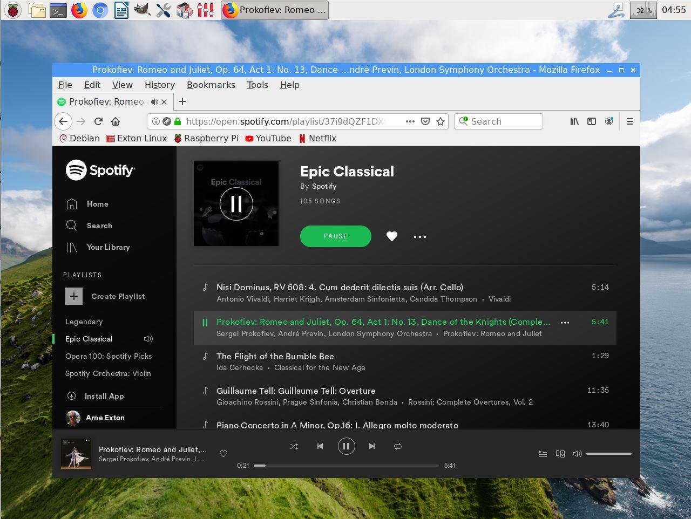This screenshot has width=691, height=519.
Task: Open a new Firefox tab
Action: coord(182,101)
